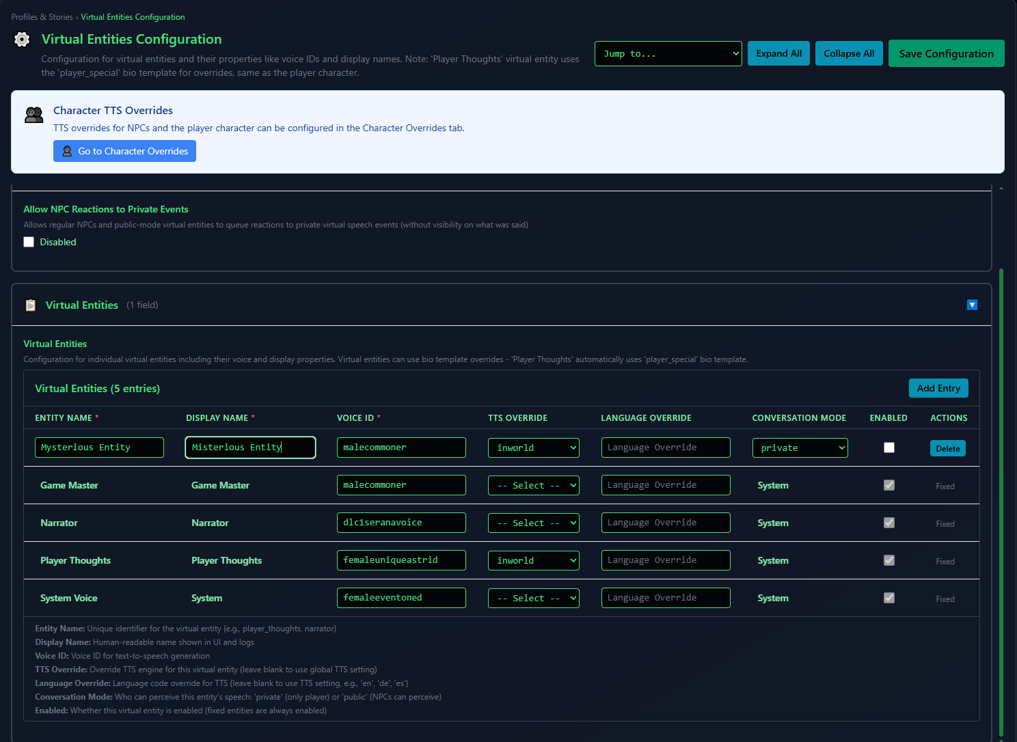This screenshot has width=1017, height=742.
Task: Delete the Mysterious Entity entry
Action: [947, 448]
